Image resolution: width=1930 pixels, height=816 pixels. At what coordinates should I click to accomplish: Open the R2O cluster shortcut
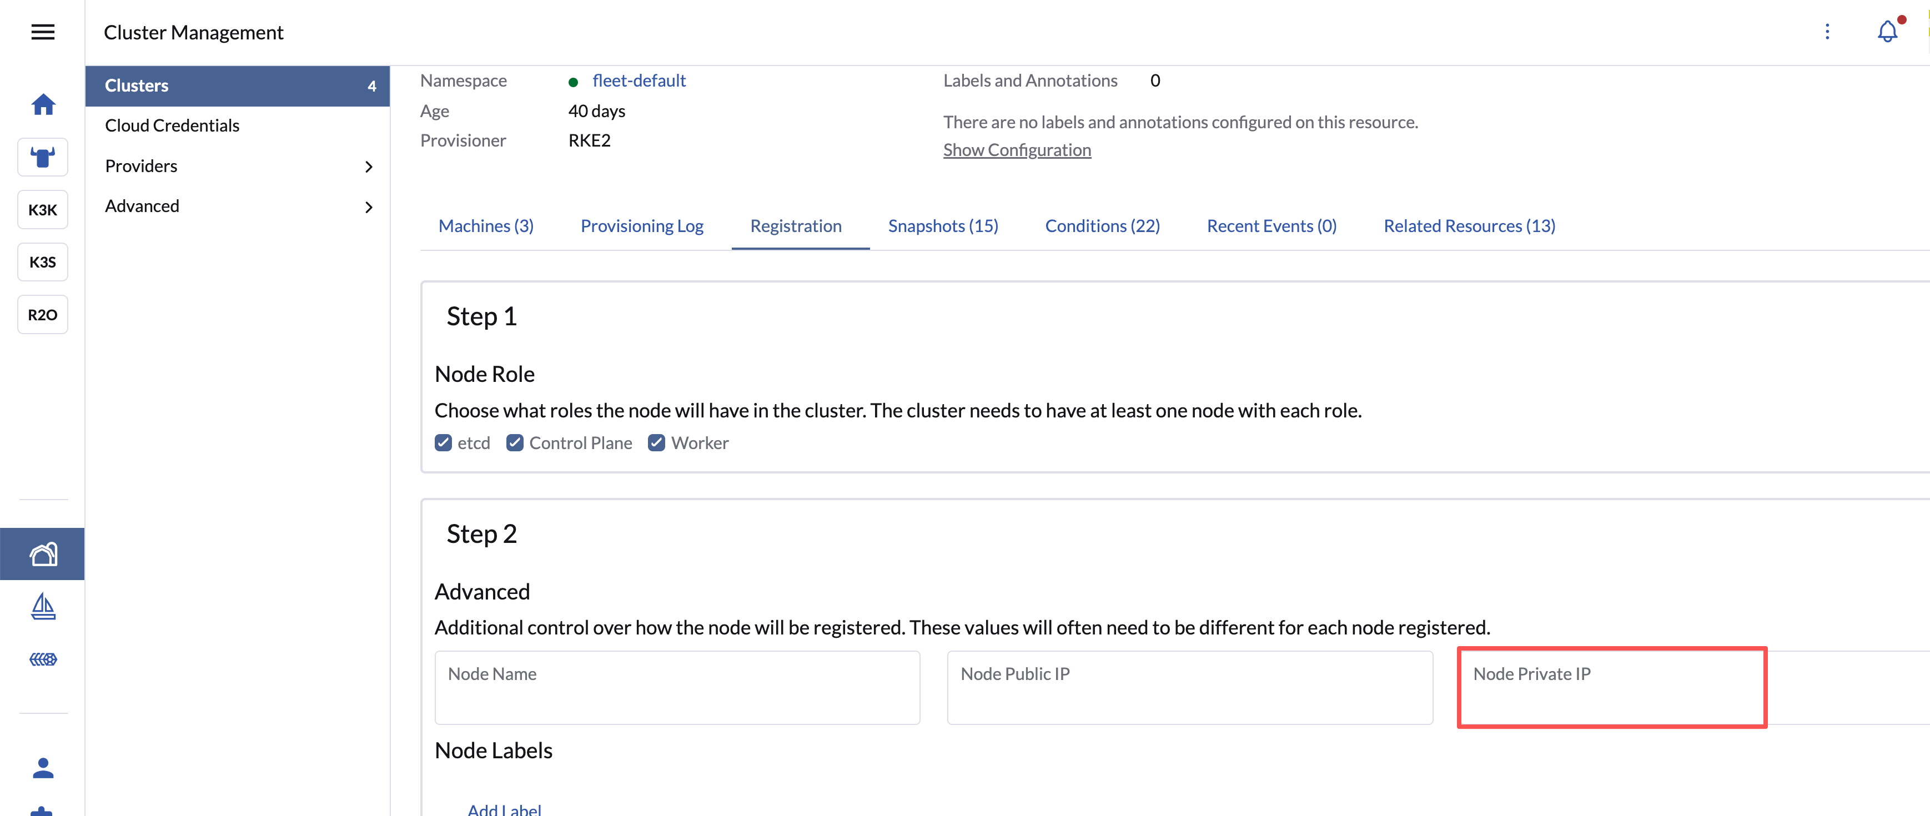click(43, 315)
